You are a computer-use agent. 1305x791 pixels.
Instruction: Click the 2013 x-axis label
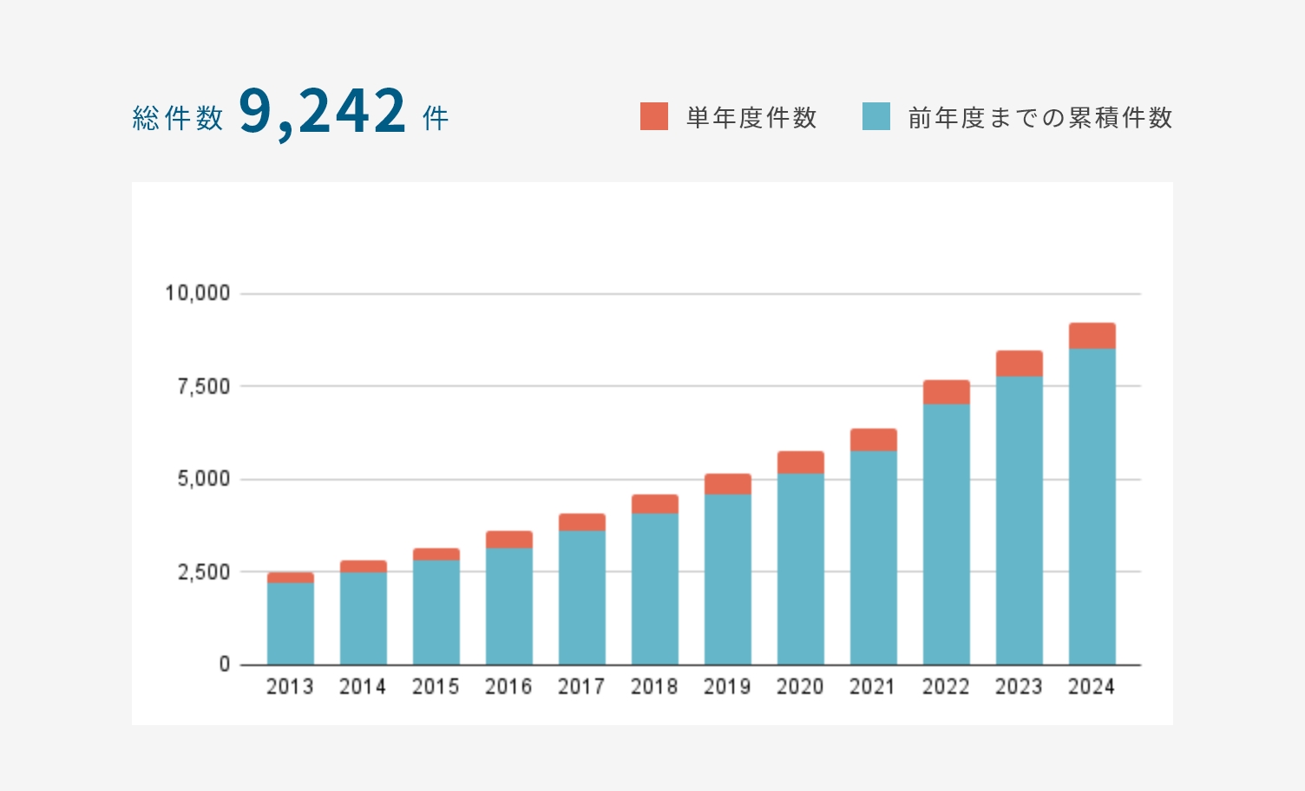(290, 686)
